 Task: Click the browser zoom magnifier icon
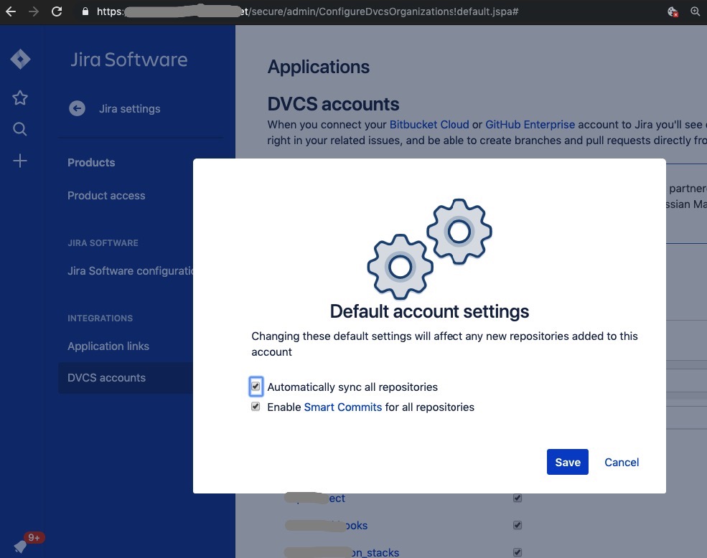click(x=696, y=11)
